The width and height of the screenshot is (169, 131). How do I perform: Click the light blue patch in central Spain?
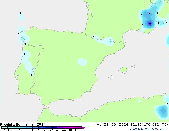point(82,62)
